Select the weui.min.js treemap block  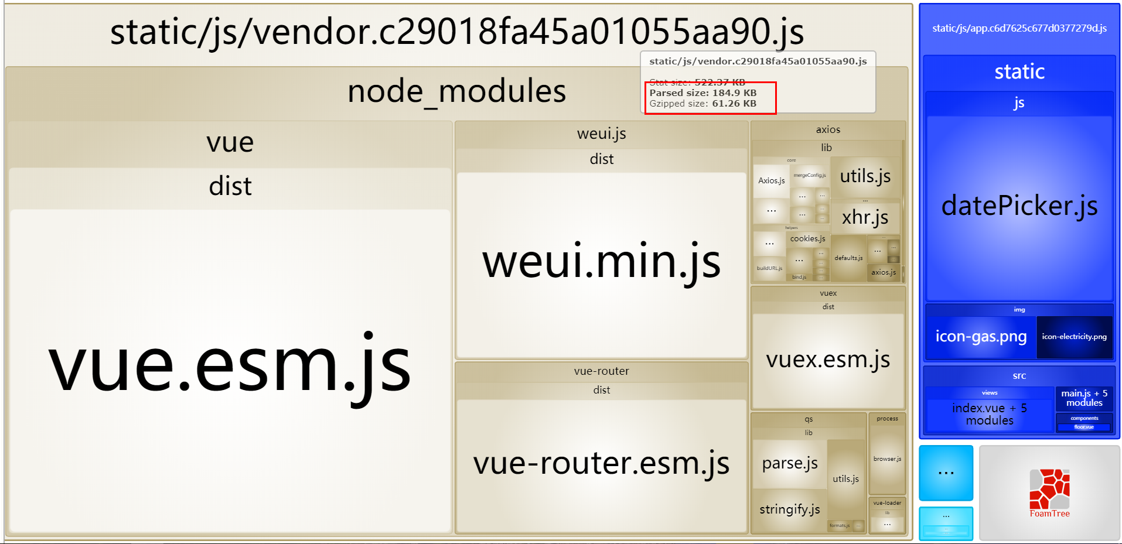(x=602, y=265)
